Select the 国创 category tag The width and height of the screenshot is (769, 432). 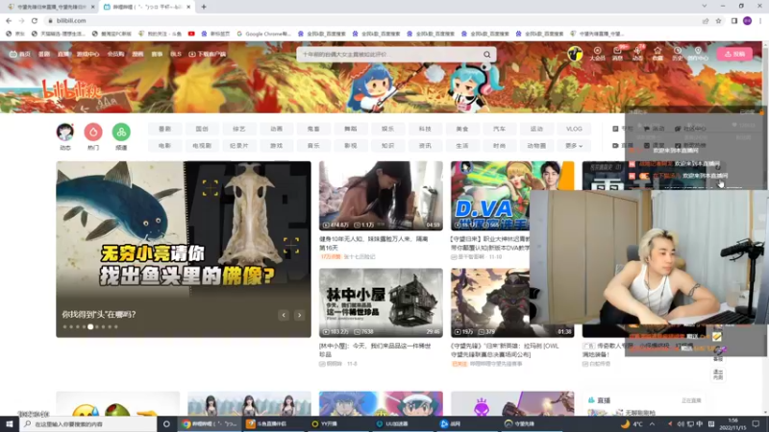pyautogui.click(x=202, y=129)
